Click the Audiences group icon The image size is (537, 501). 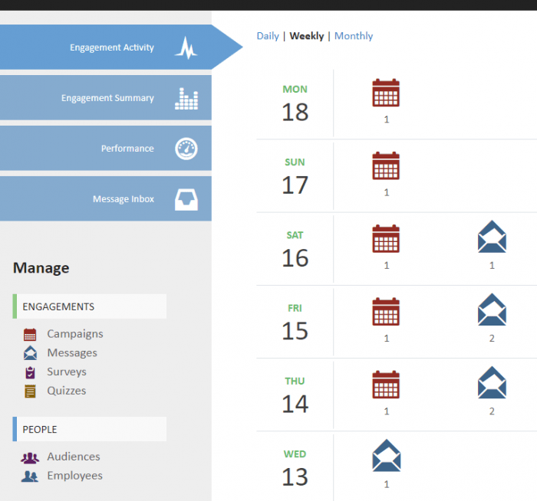30,458
